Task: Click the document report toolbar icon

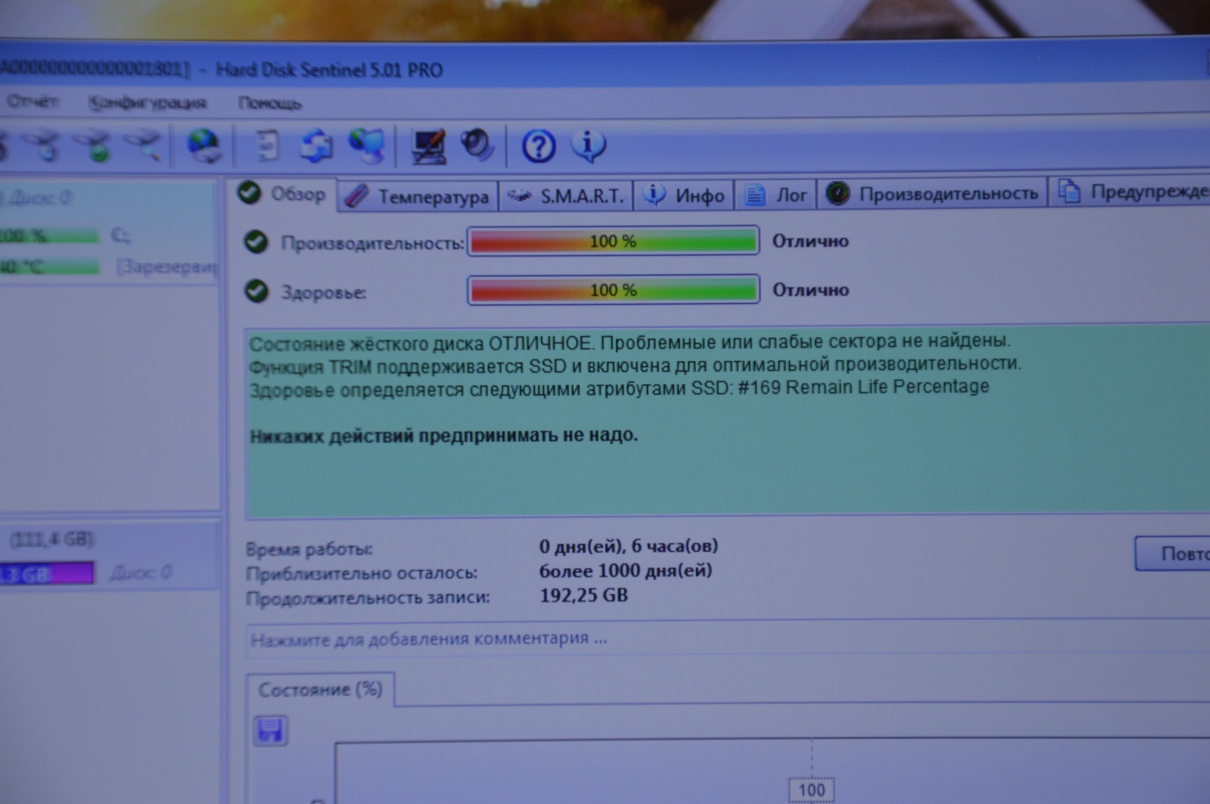Action: pyautogui.click(x=267, y=145)
